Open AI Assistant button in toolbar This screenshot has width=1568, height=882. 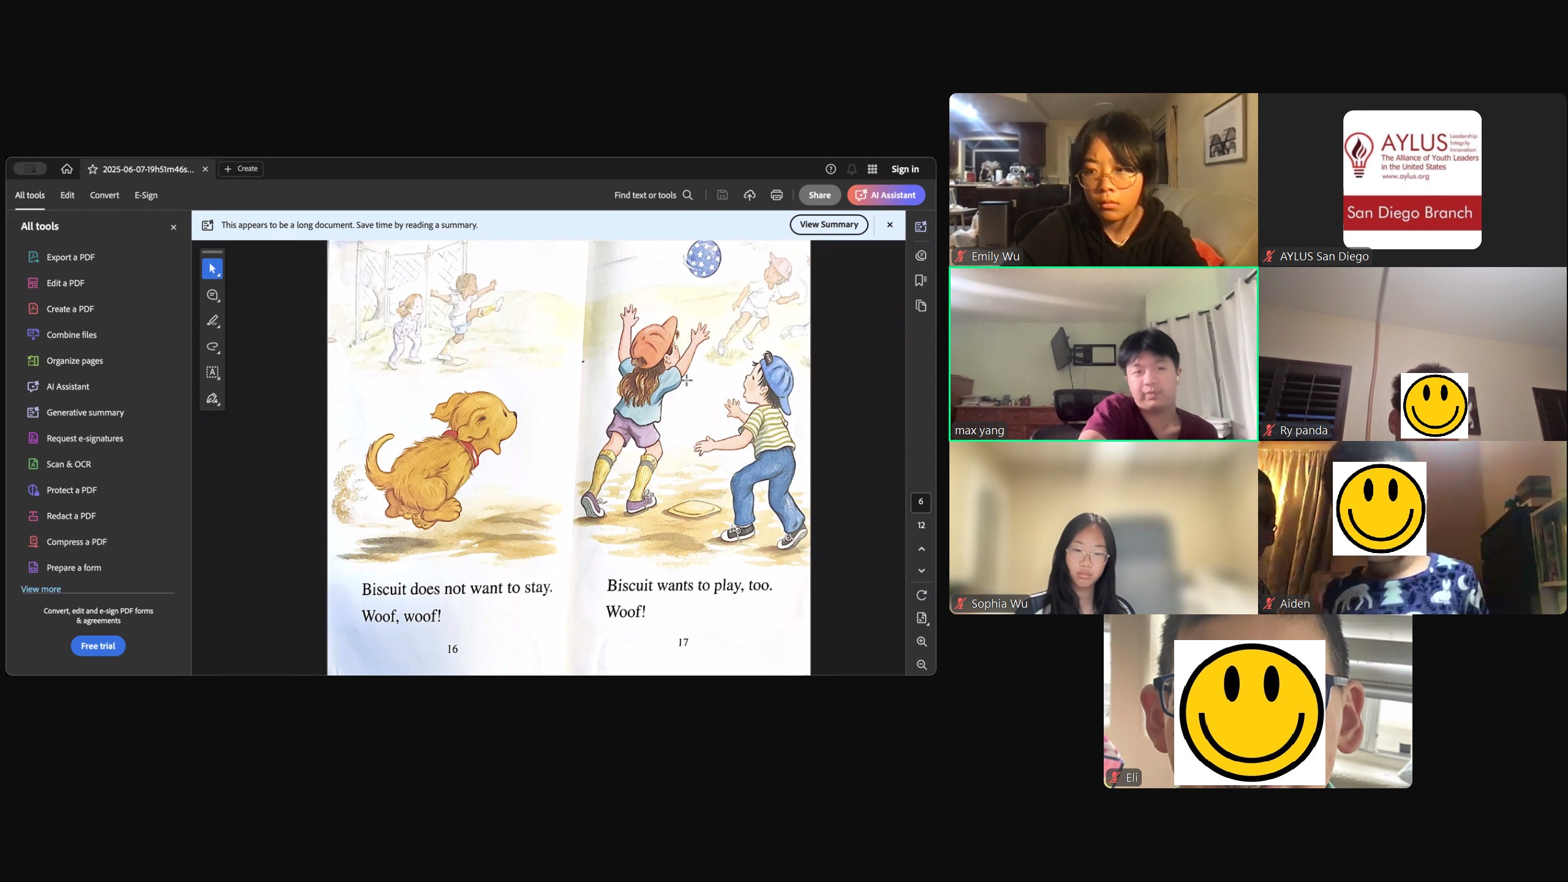pyautogui.click(x=886, y=195)
